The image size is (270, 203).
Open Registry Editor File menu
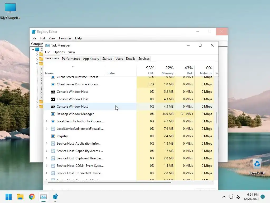(x=34, y=38)
